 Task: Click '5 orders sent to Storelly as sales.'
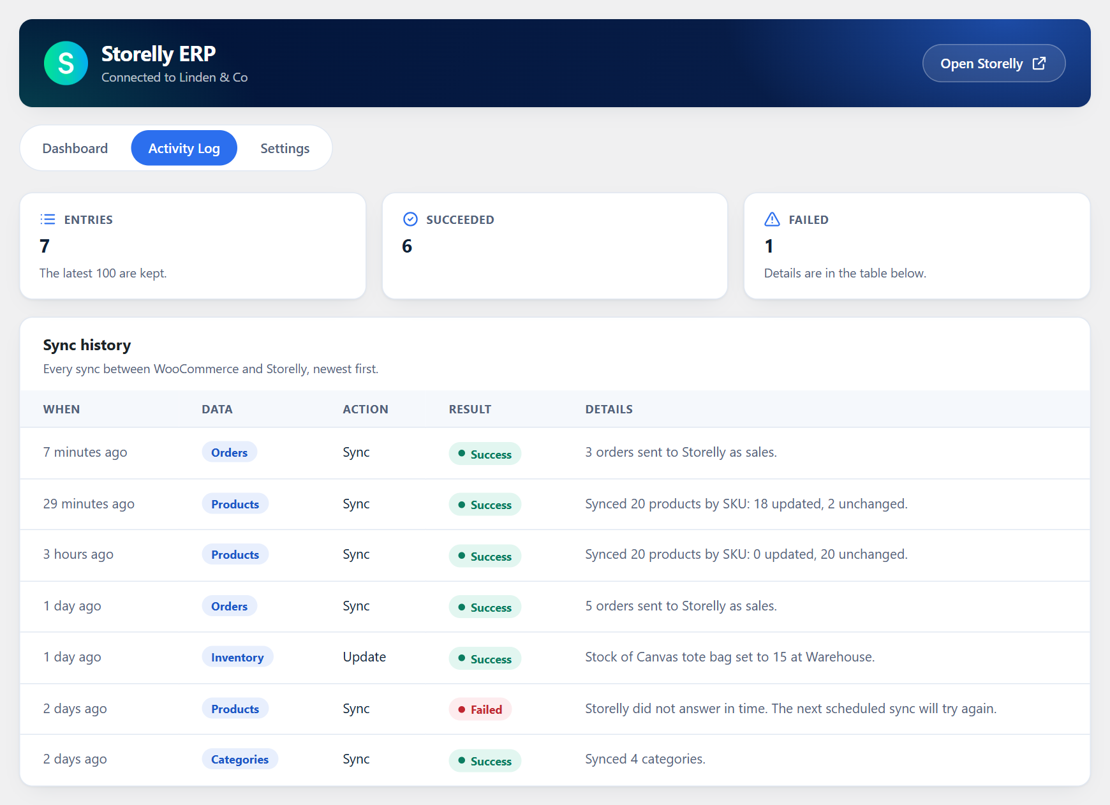click(681, 606)
